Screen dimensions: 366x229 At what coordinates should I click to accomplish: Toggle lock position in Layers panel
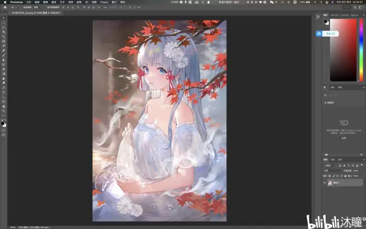coord(338,176)
